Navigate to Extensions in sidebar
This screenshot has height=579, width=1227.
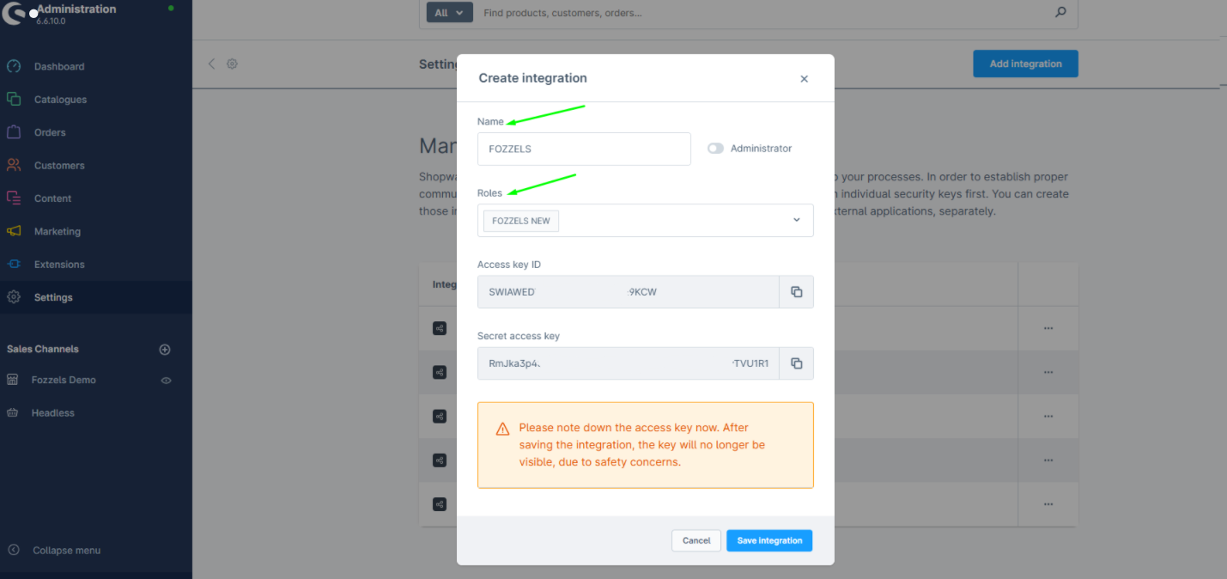tap(58, 265)
